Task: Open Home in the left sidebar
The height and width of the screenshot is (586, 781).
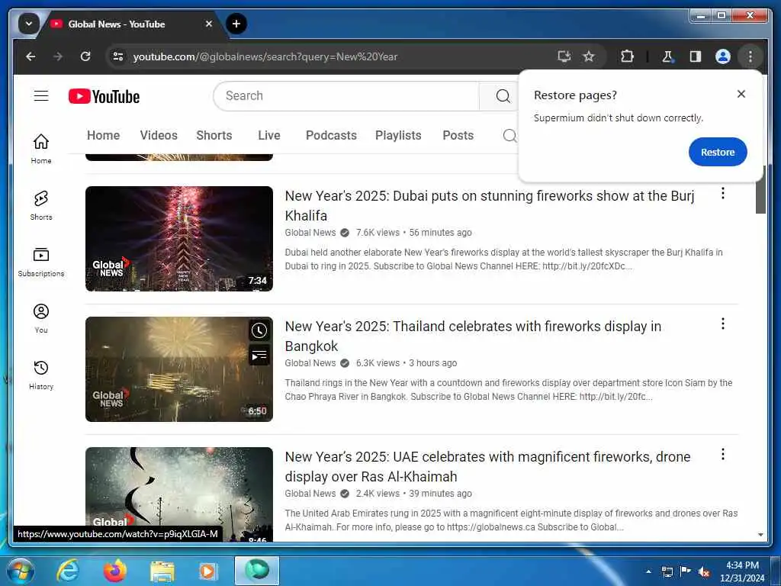Action: coord(41,149)
